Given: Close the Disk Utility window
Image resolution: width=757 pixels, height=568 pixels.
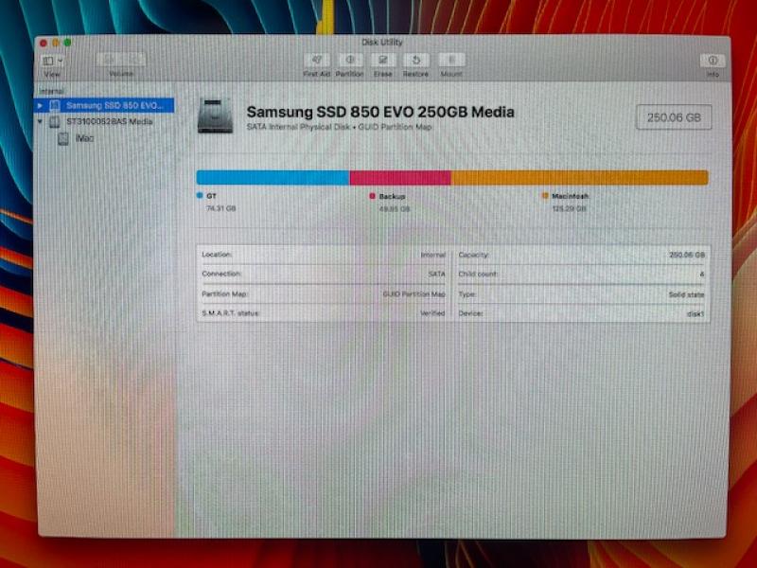Looking at the screenshot, I should [x=43, y=43].
